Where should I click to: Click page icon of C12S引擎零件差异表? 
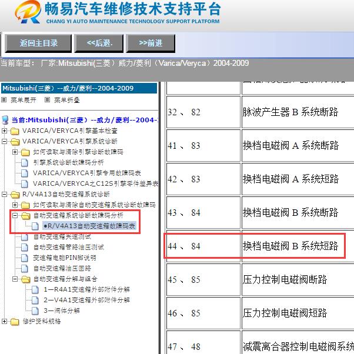24,184
